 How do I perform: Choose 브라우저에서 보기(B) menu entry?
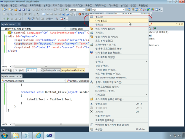point(119,45)
